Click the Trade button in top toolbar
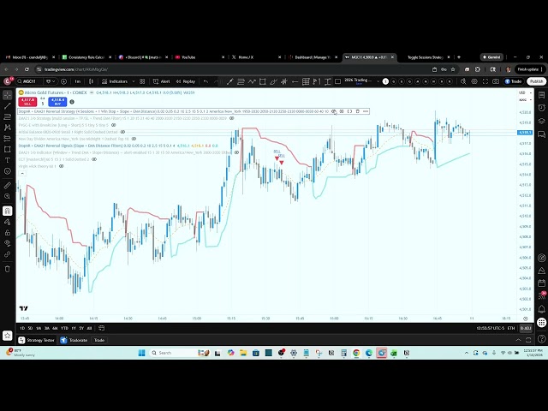Image resolution: width=548 pixels, height=411 pixels. [513, 81]
